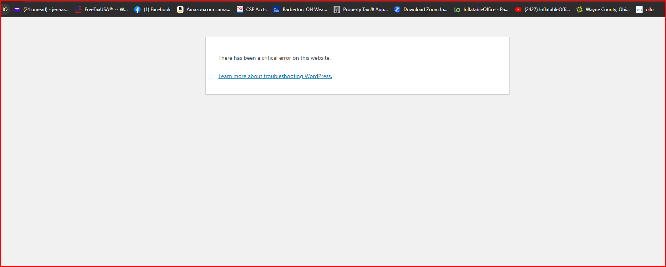666x267 pixels.
Task: Click the Yahoo Mail envelope favicon
Action: 17,10
